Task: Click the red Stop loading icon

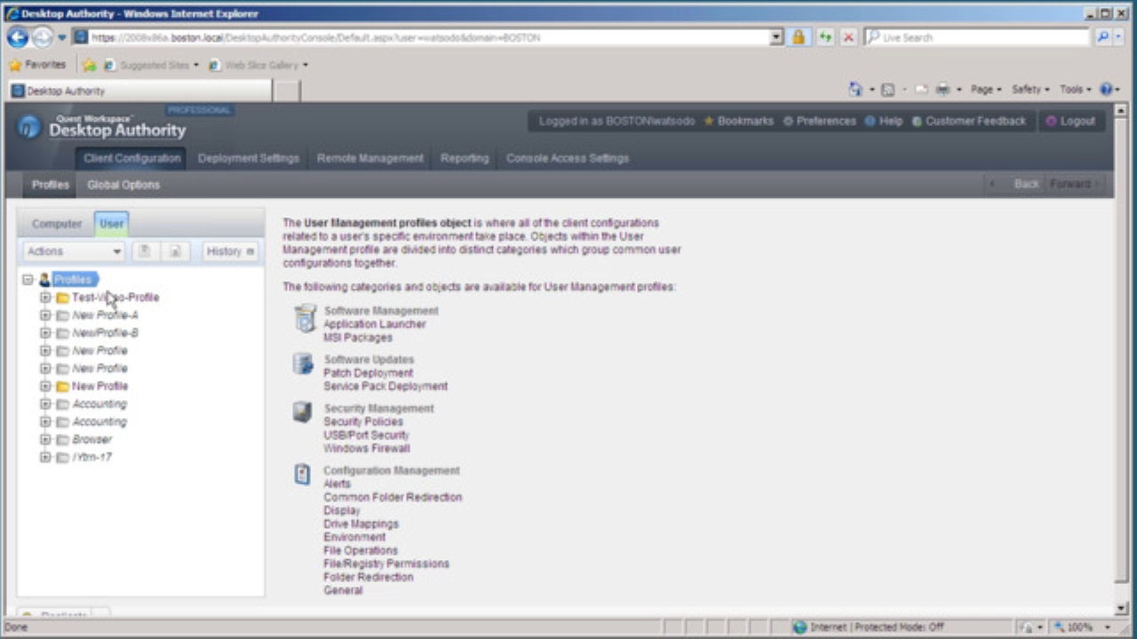Action: [848, 37]
